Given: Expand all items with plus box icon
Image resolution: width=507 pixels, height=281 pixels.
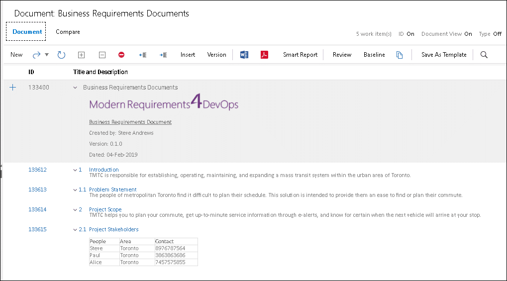Looking at the screenshot, I should point(82,55).
